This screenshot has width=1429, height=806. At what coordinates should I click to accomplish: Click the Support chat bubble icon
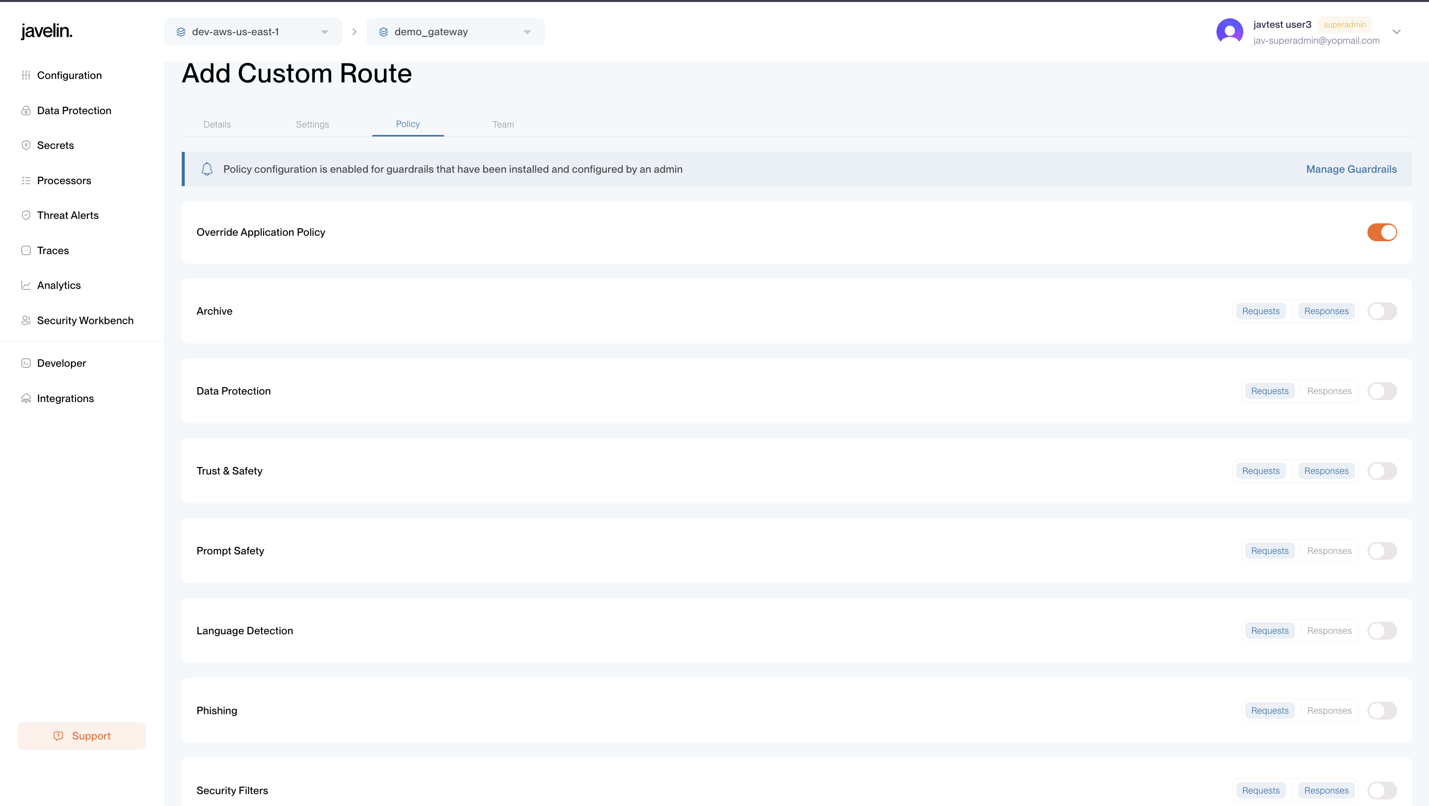(58, 736)
